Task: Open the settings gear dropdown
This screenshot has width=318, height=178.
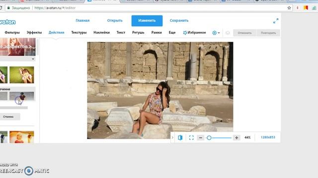Action: coord(216,33)
